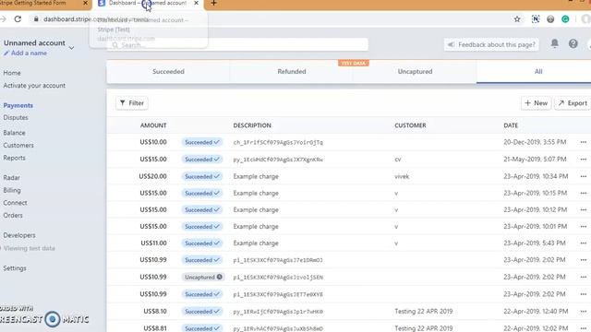
Task: Open Balance in the sidebar
Action: point(15,133)
